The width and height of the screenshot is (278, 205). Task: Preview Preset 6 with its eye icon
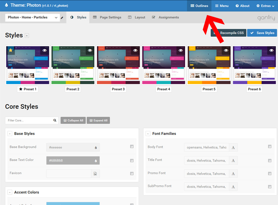coord(271,50)
